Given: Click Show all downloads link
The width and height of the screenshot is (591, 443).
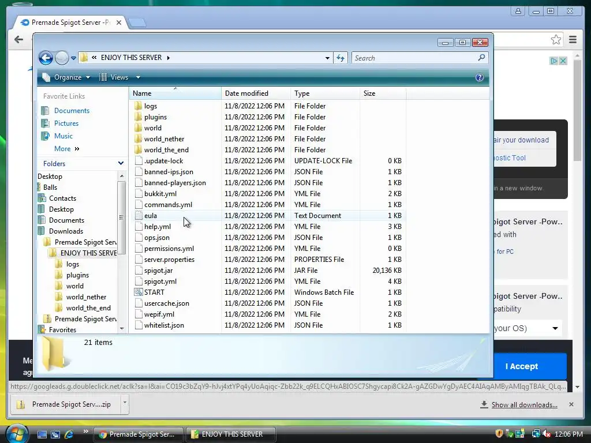Looking at the screenshot, I should point(524,405).
